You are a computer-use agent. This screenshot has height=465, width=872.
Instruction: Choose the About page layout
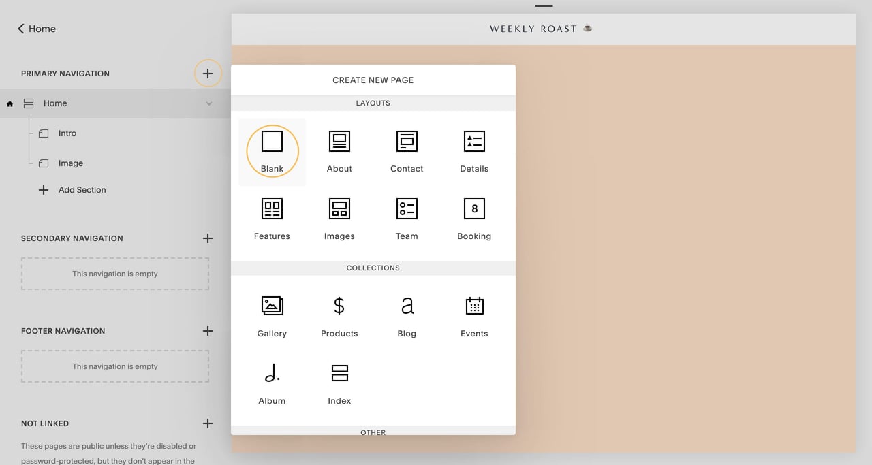coord(339,150)
